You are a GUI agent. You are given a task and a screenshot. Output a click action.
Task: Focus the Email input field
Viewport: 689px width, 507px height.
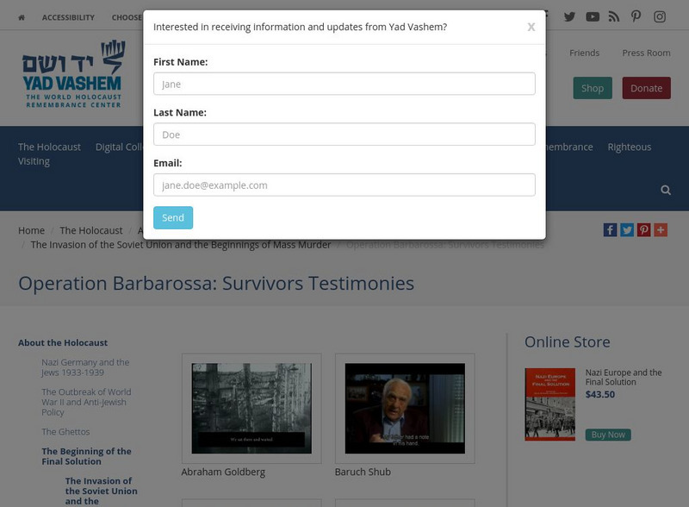pos(344,185)
